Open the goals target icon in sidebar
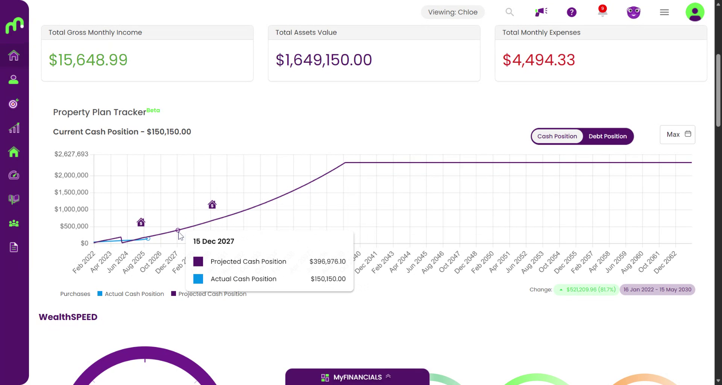Image resolution: width=722 pixels, height=385 pixels. [14, 103]
